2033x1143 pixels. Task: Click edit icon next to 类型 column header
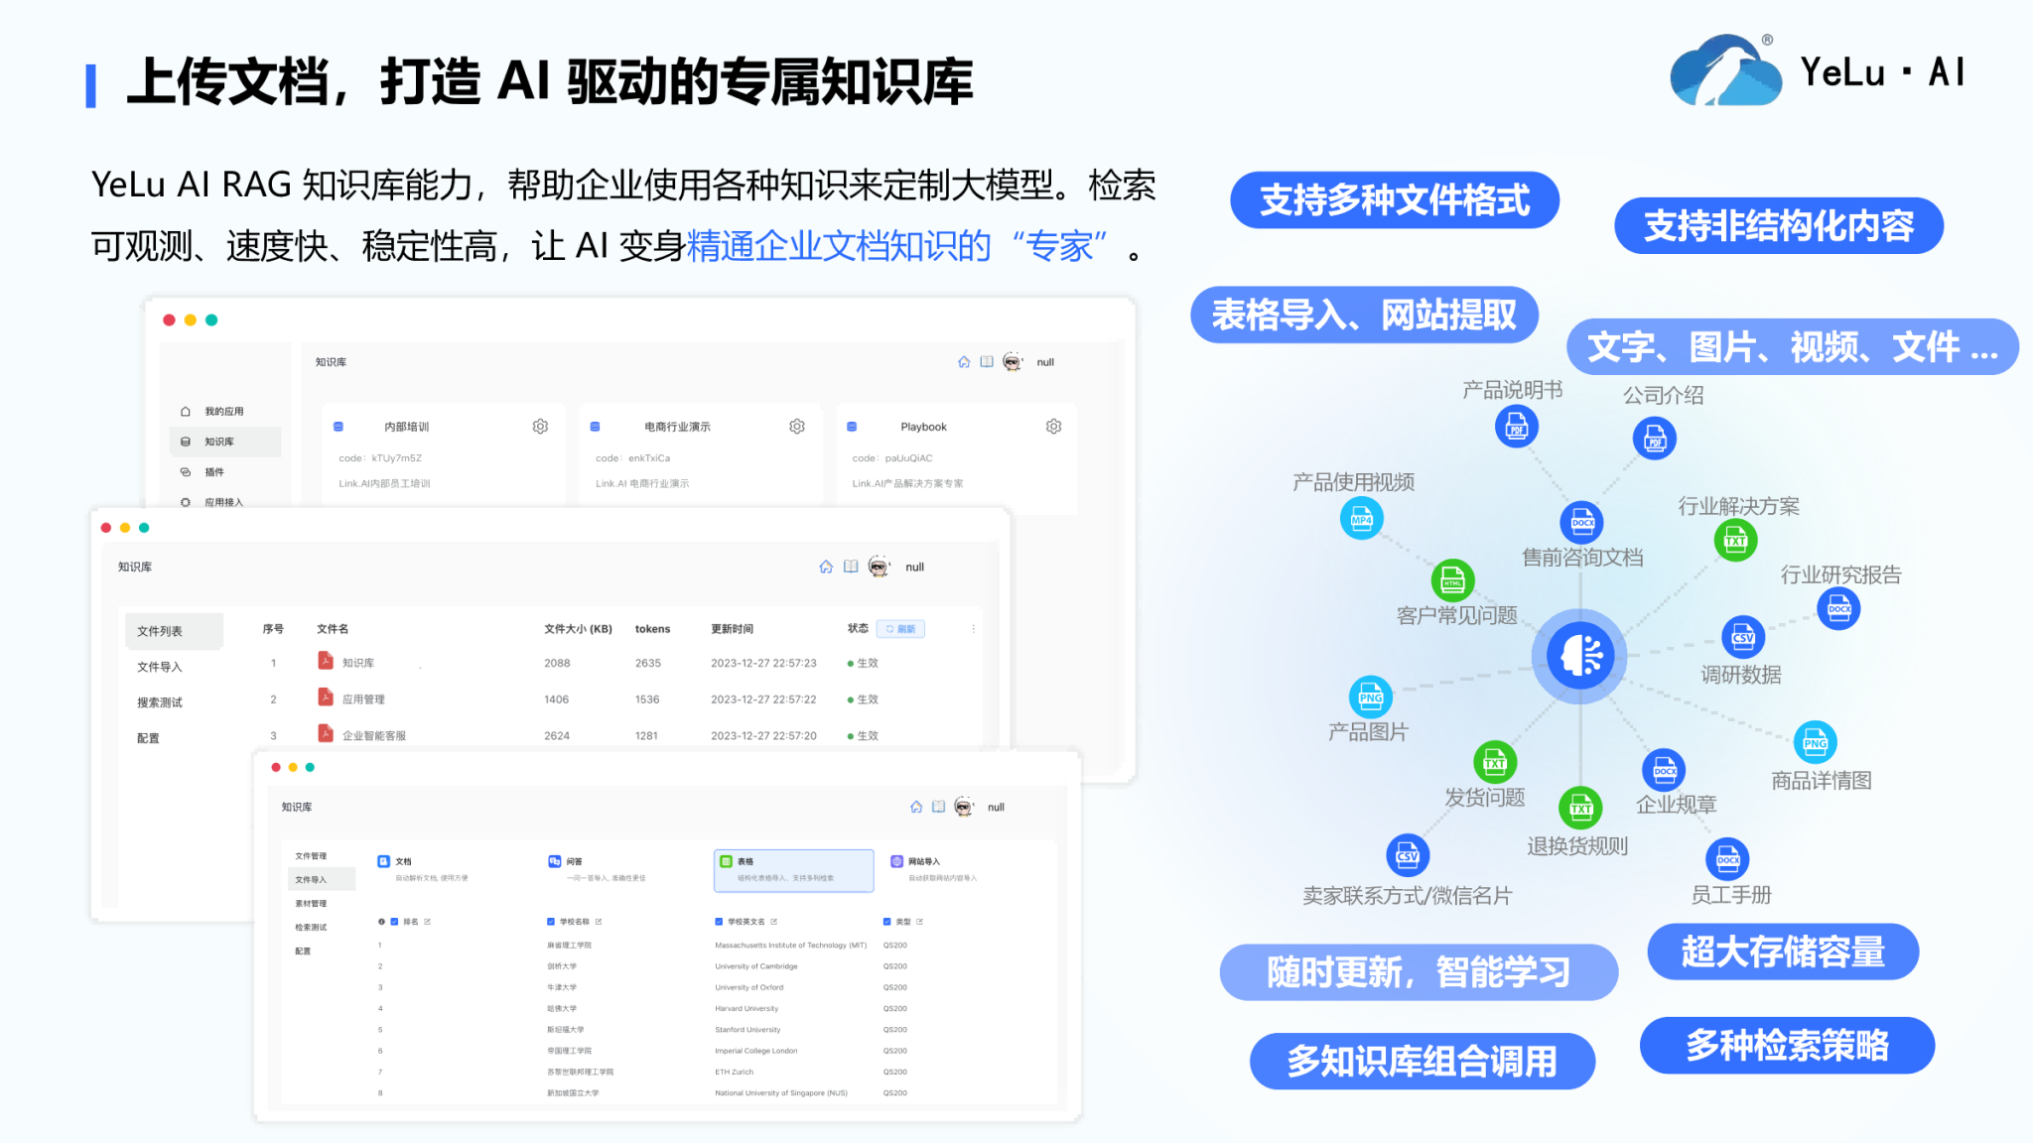tap(920, 922)
